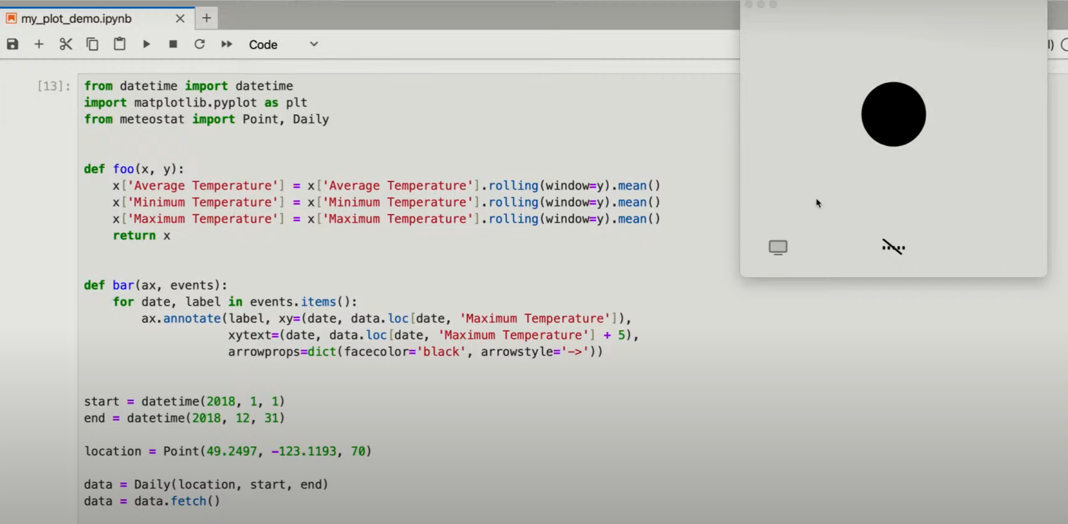Close the my_plot_demo.ipynb tab
Image resolution: width=1068 pixels, height=524 pixels.
coord(180,19)
